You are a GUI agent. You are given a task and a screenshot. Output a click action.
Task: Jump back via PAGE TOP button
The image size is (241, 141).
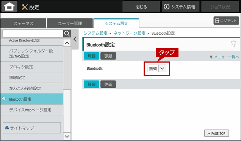coord(216,133)
